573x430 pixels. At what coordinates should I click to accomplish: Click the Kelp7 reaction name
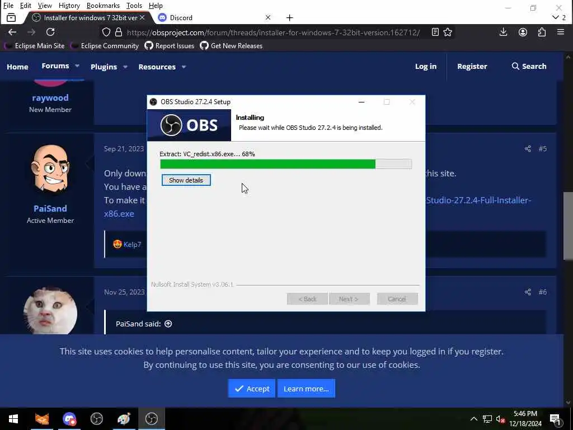(132, 244)
